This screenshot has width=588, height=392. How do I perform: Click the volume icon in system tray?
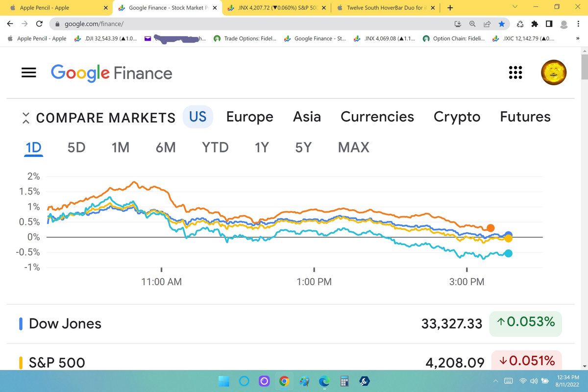pyautogui.click(x=533, y=381)
